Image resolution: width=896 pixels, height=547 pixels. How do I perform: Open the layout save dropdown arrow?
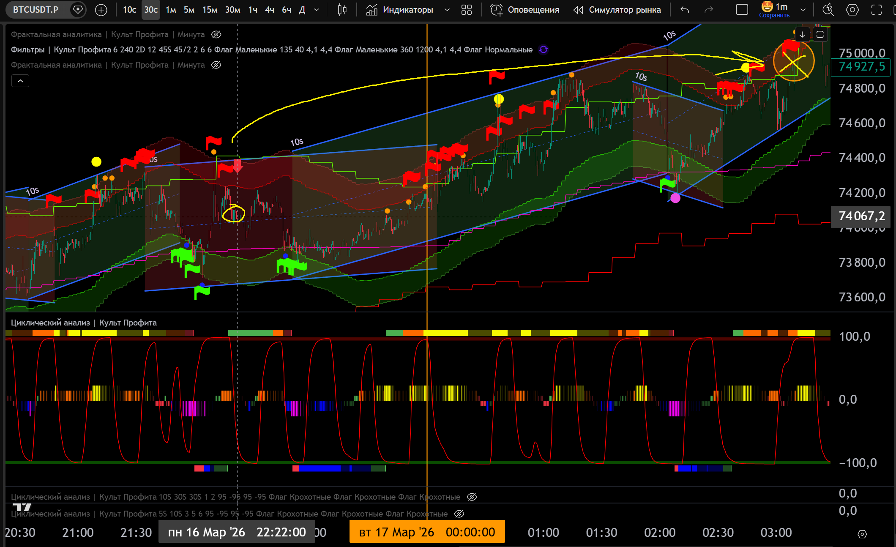(803, 10)
